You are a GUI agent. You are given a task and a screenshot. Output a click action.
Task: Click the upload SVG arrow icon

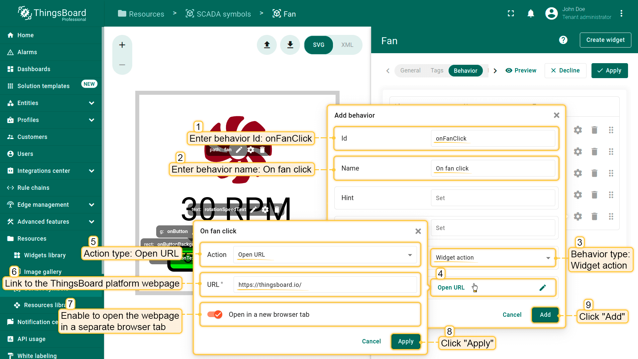[267, 45]
